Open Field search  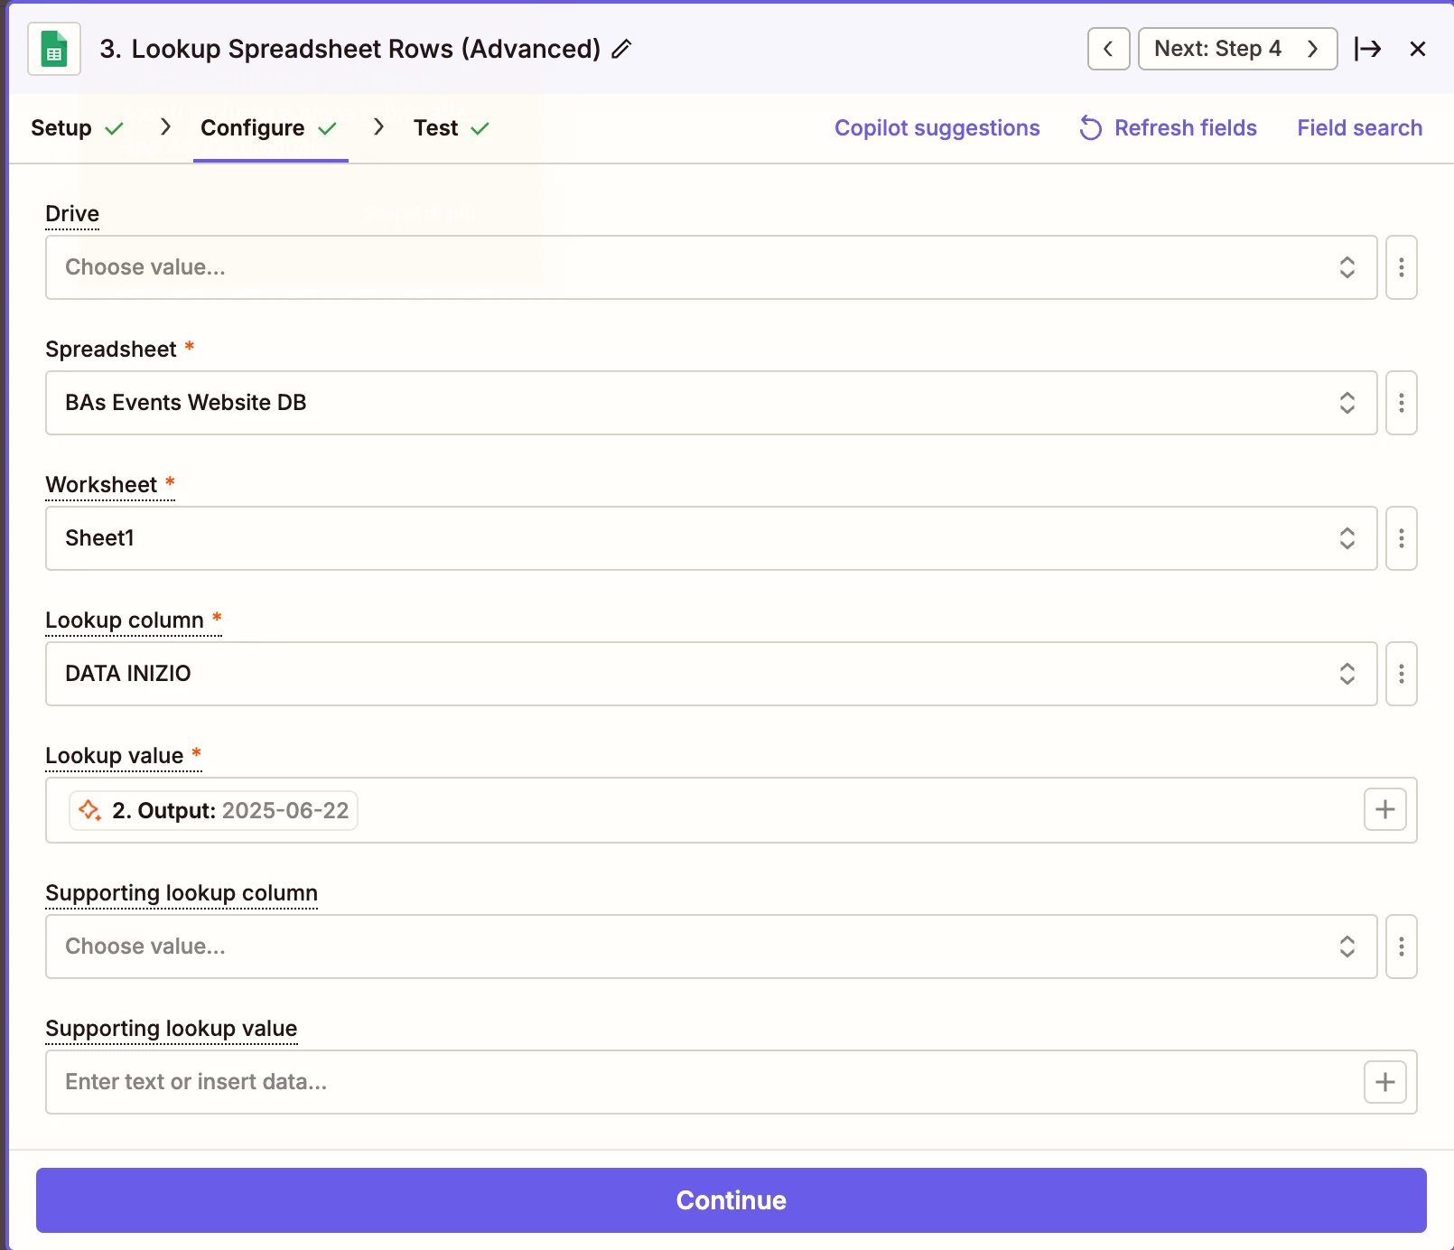coord(1359,128)
